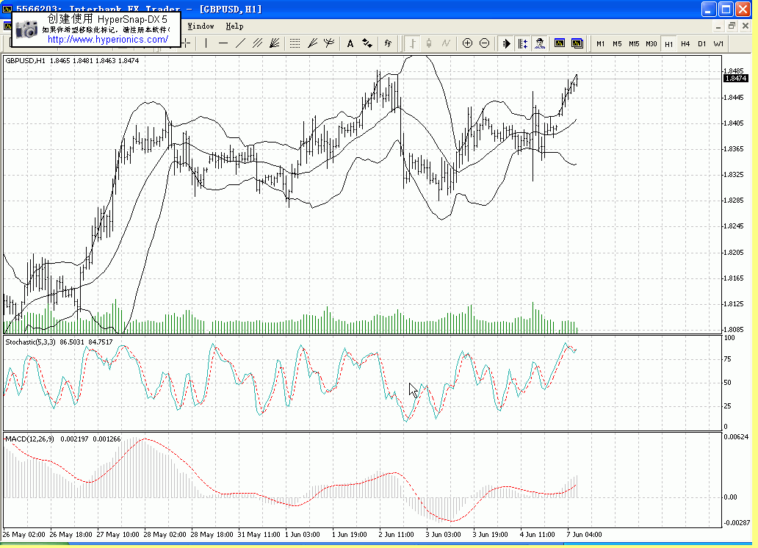The image size is (758, 548).
Task: Switch timeframe to H4
Action: point(685,44)
